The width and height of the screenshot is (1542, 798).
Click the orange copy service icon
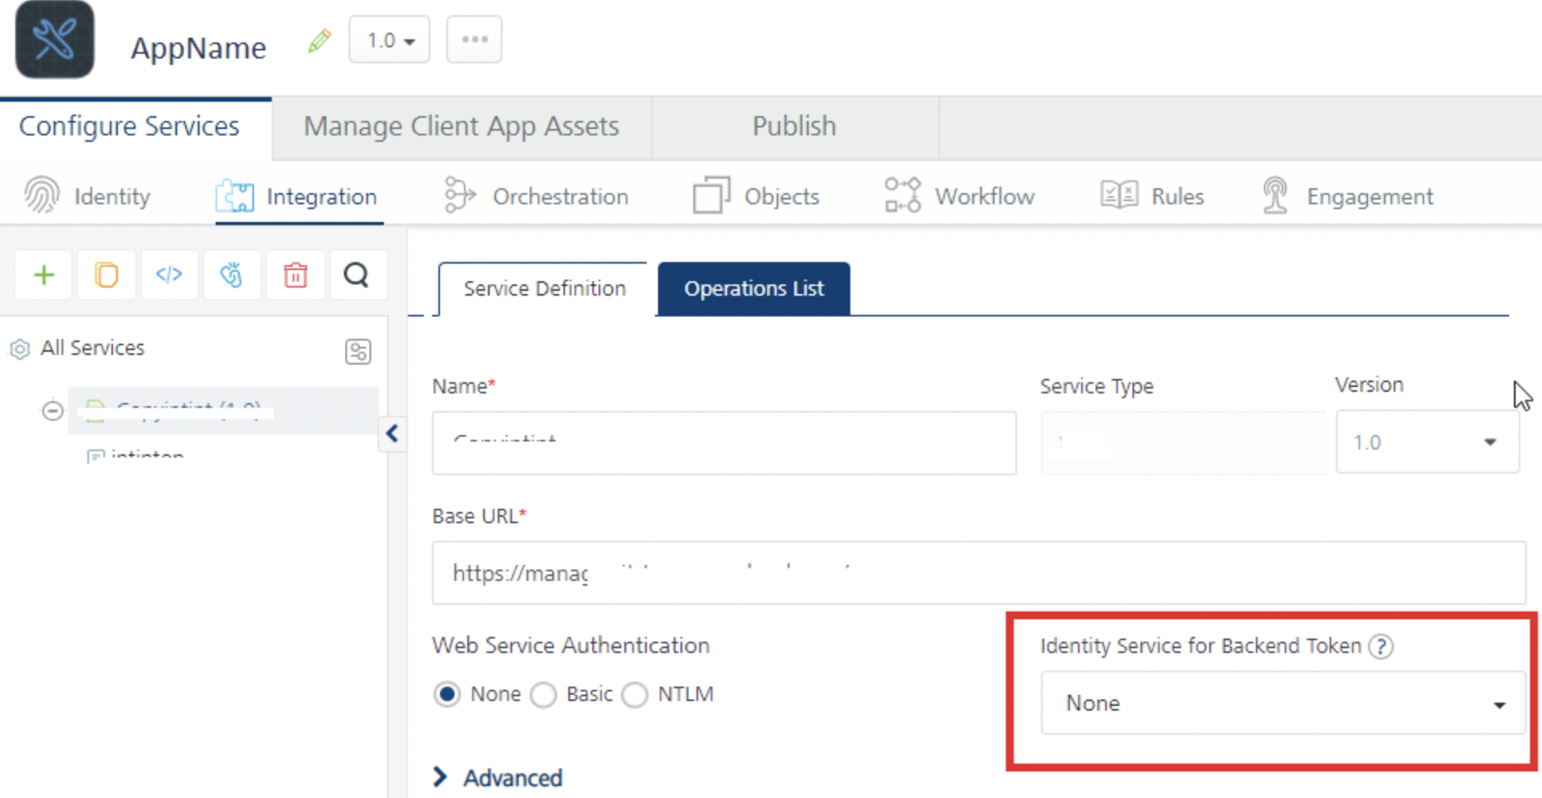point(106,276)
